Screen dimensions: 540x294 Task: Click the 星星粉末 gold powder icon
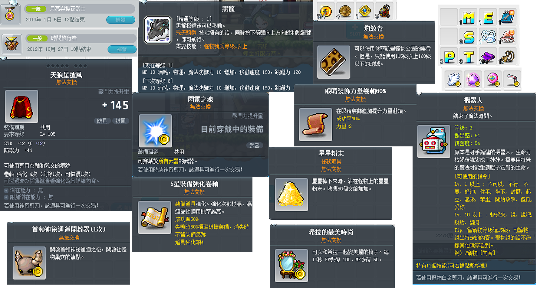(291, 194)
